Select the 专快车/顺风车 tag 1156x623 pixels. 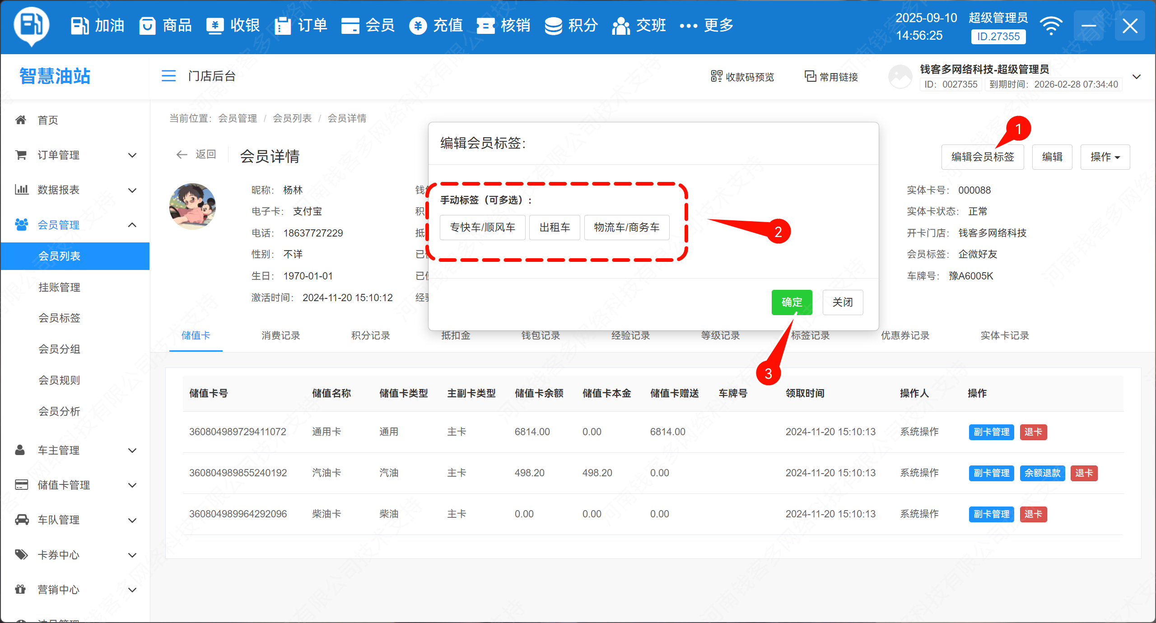click(x=482, y=227)
